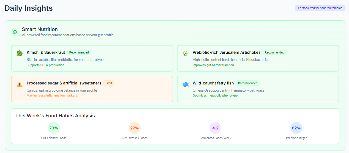
Task: Click the Limit tag on Processed sugar
Action: [109, 83]
